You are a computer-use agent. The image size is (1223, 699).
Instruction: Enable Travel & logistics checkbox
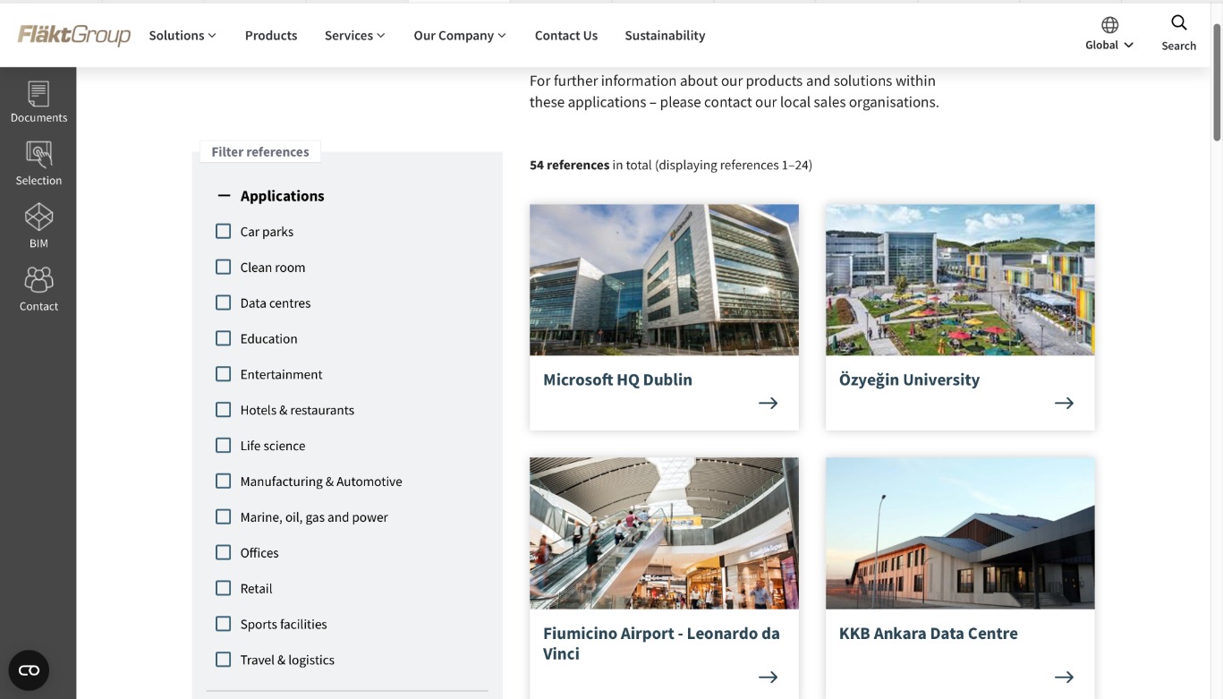click(x=224, y=660)
